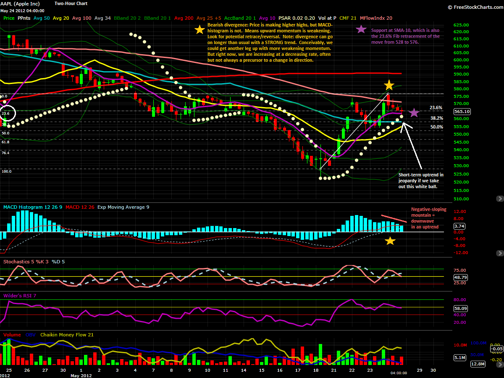Image resolution: width=504 pixels, height=378 pixels.
Task: Edit the Avg 34 indicator label
Action: point(102,18)
